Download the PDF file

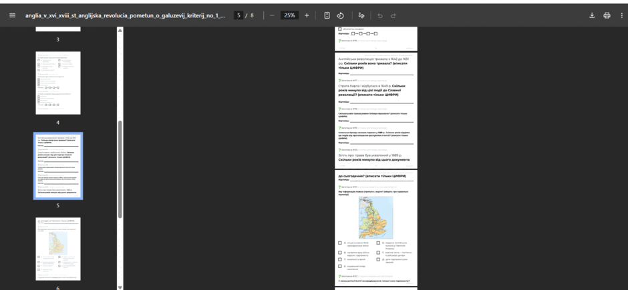click(x=592, y=15)
